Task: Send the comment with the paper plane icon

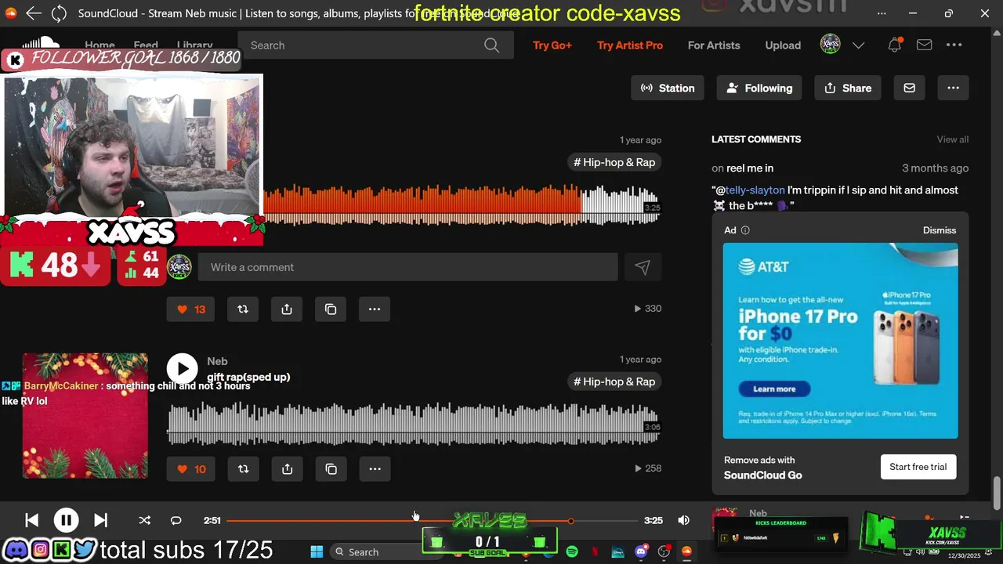Action: tap(643, 267)
